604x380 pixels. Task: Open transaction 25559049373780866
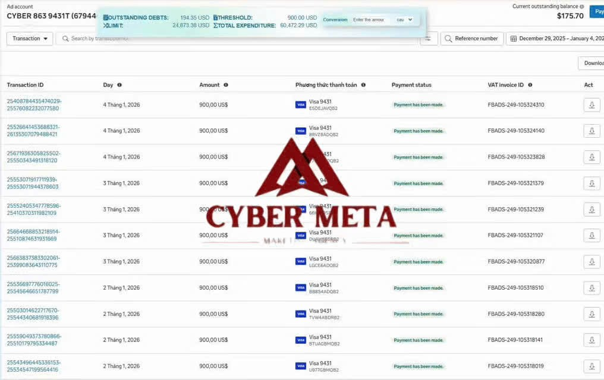point(34,340)
